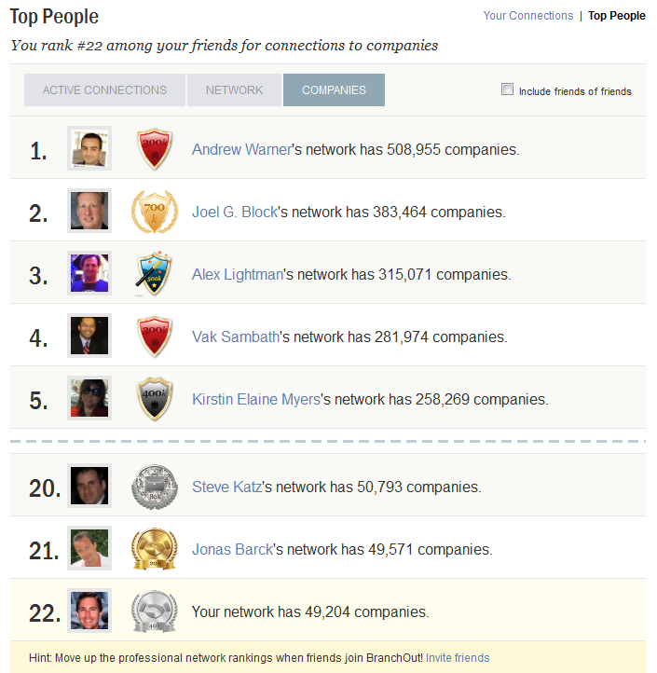Click Kirstin Elaine Myers' black 400k badge
Viewport: 657px width, 673px height.
coord(155,399)
